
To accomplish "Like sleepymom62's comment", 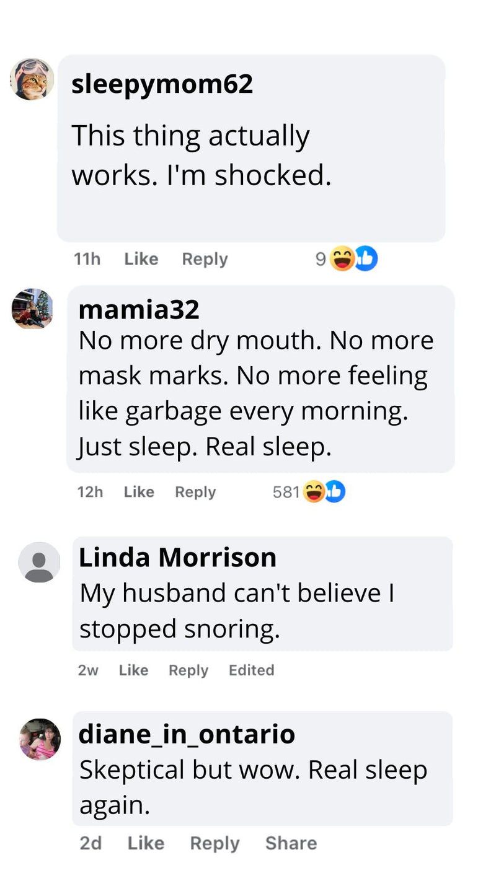I will 141,259.
